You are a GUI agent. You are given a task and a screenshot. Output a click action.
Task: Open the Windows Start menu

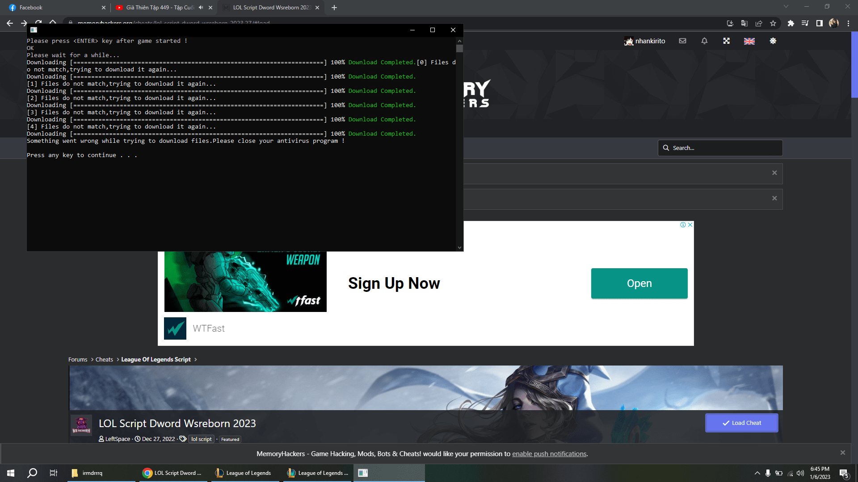point(11,473)
